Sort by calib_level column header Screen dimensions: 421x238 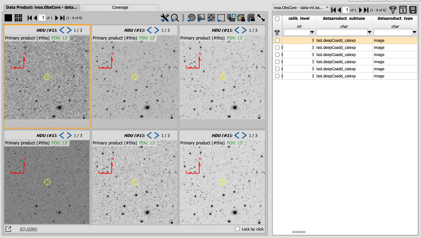299,18
